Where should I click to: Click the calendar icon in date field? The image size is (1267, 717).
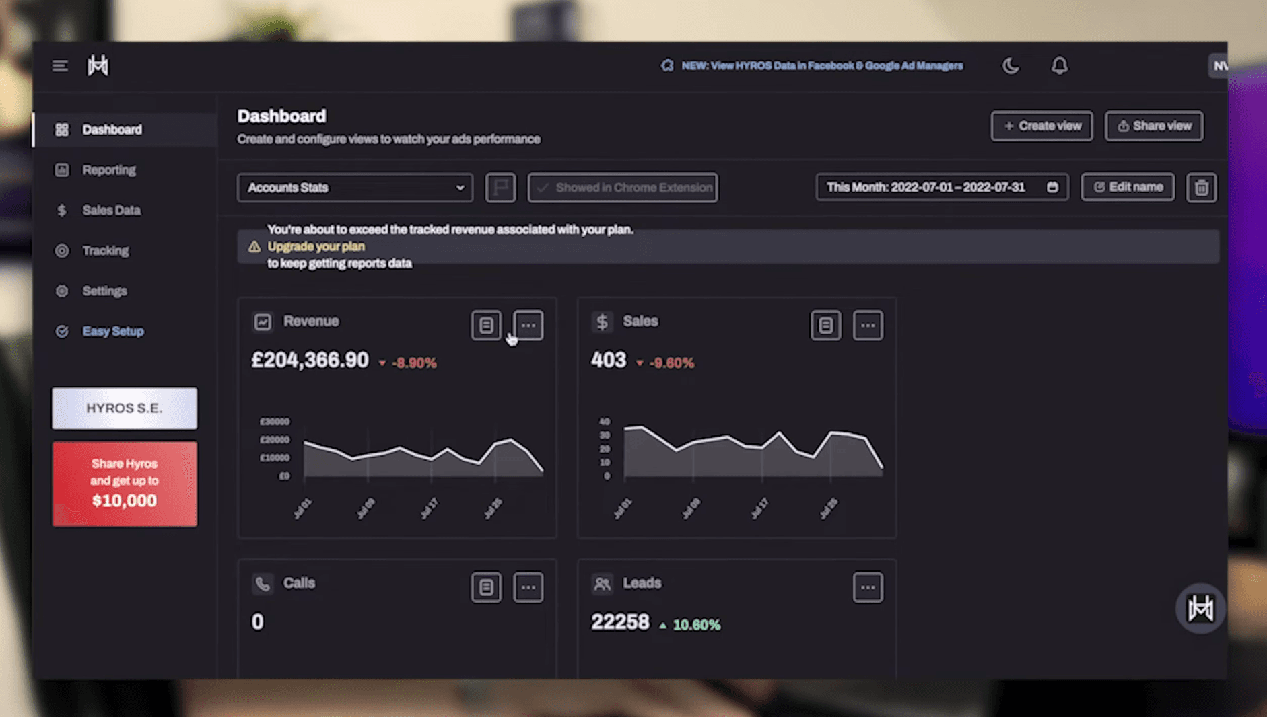1052,187
